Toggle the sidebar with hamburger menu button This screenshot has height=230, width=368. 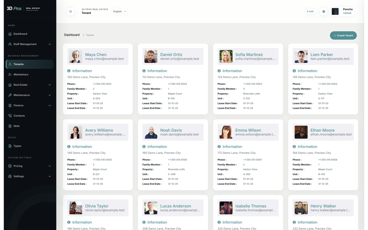(71, 11)
